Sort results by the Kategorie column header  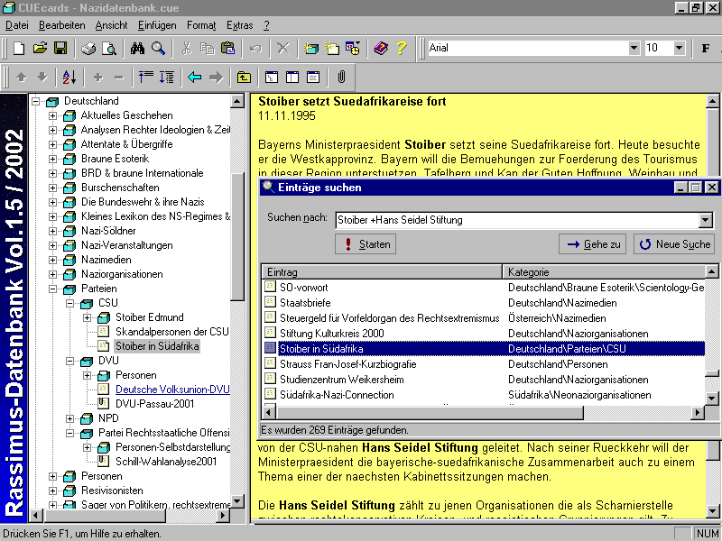[604, 272]
